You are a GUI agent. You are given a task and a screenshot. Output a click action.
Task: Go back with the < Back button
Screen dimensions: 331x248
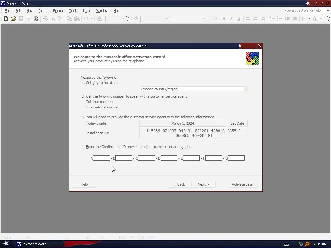point(179,184)
